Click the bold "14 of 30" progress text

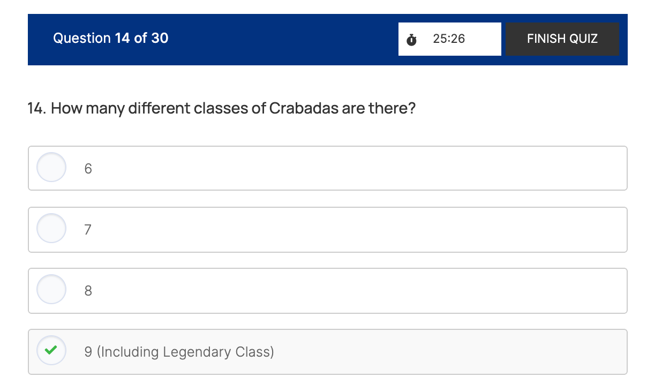pyautogui.click(x=141, y=38)
